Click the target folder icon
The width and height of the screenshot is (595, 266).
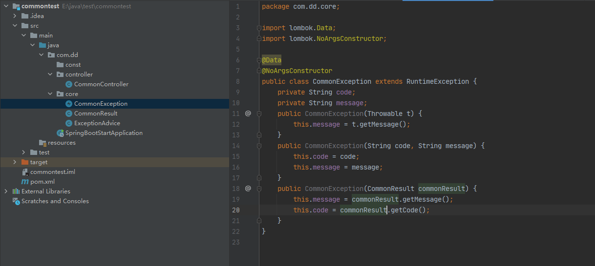tap(25, 162)
